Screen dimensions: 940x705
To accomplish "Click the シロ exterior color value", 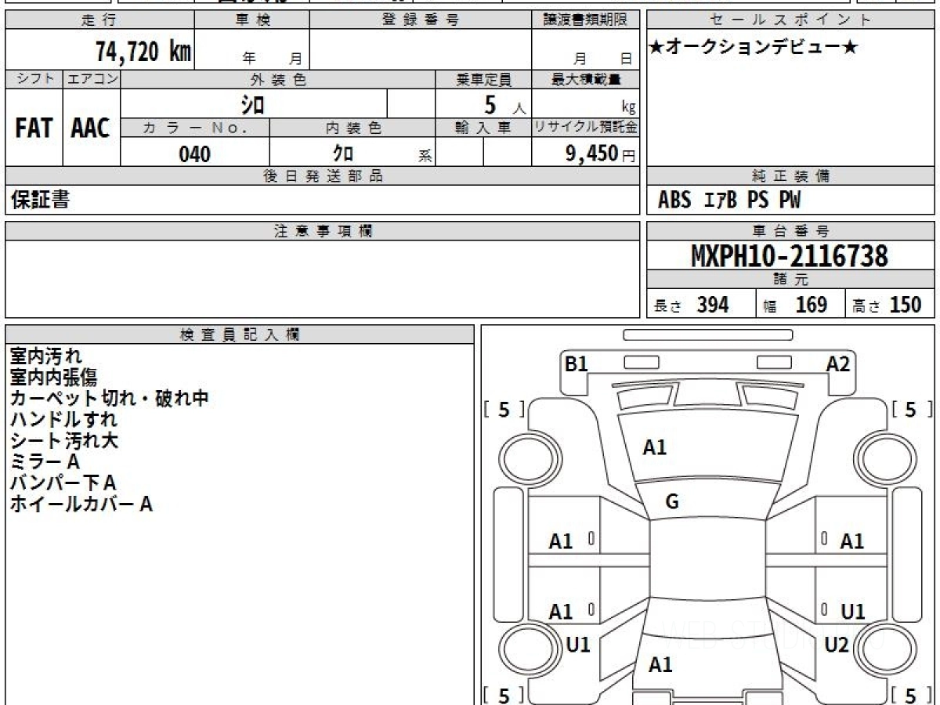I will click(252, 103).
